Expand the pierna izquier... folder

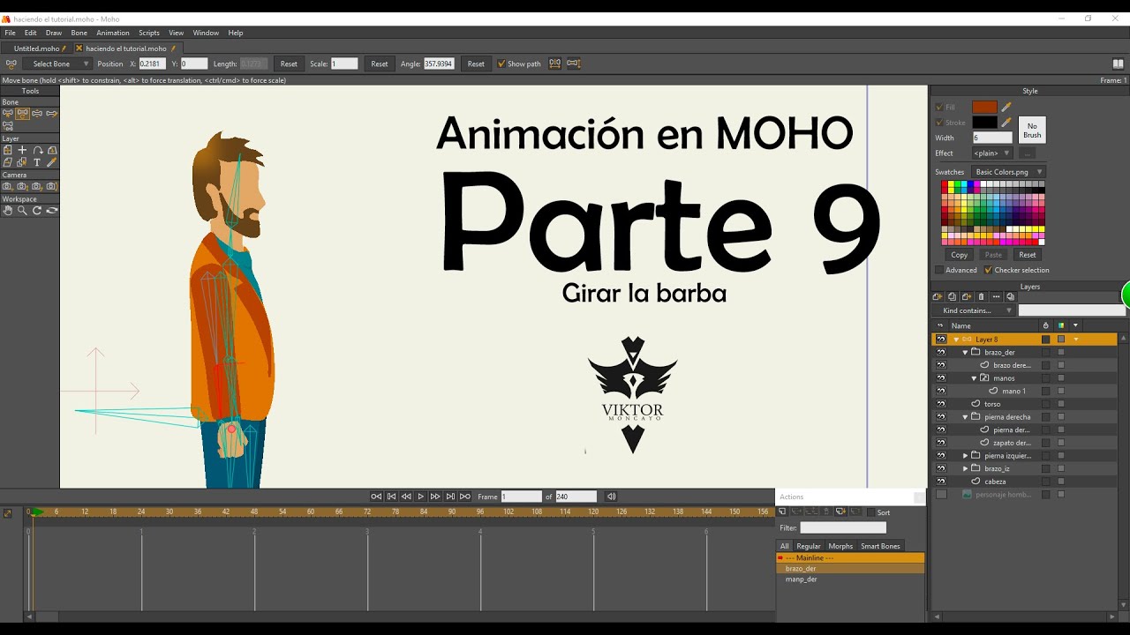pos(966,456)
